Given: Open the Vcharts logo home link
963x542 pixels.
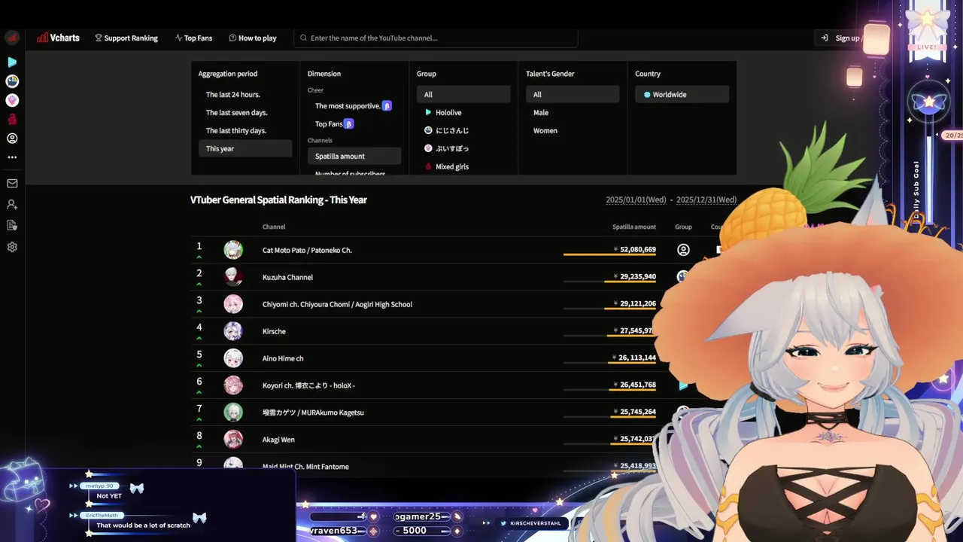Looking at the screenshot, I should tap(58, 38).
